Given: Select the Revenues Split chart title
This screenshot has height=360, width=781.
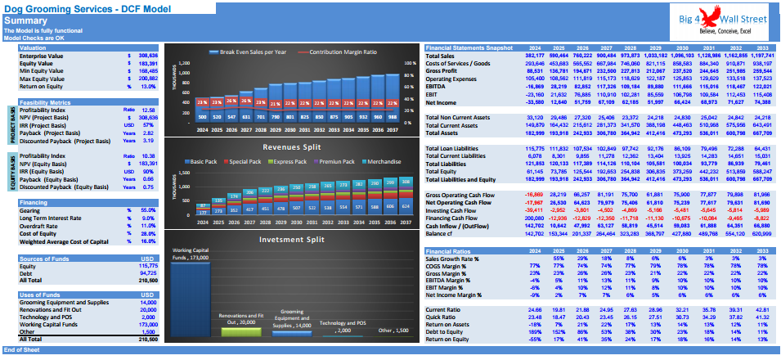Looking at the screenshot, I should [x=293, y=147].
